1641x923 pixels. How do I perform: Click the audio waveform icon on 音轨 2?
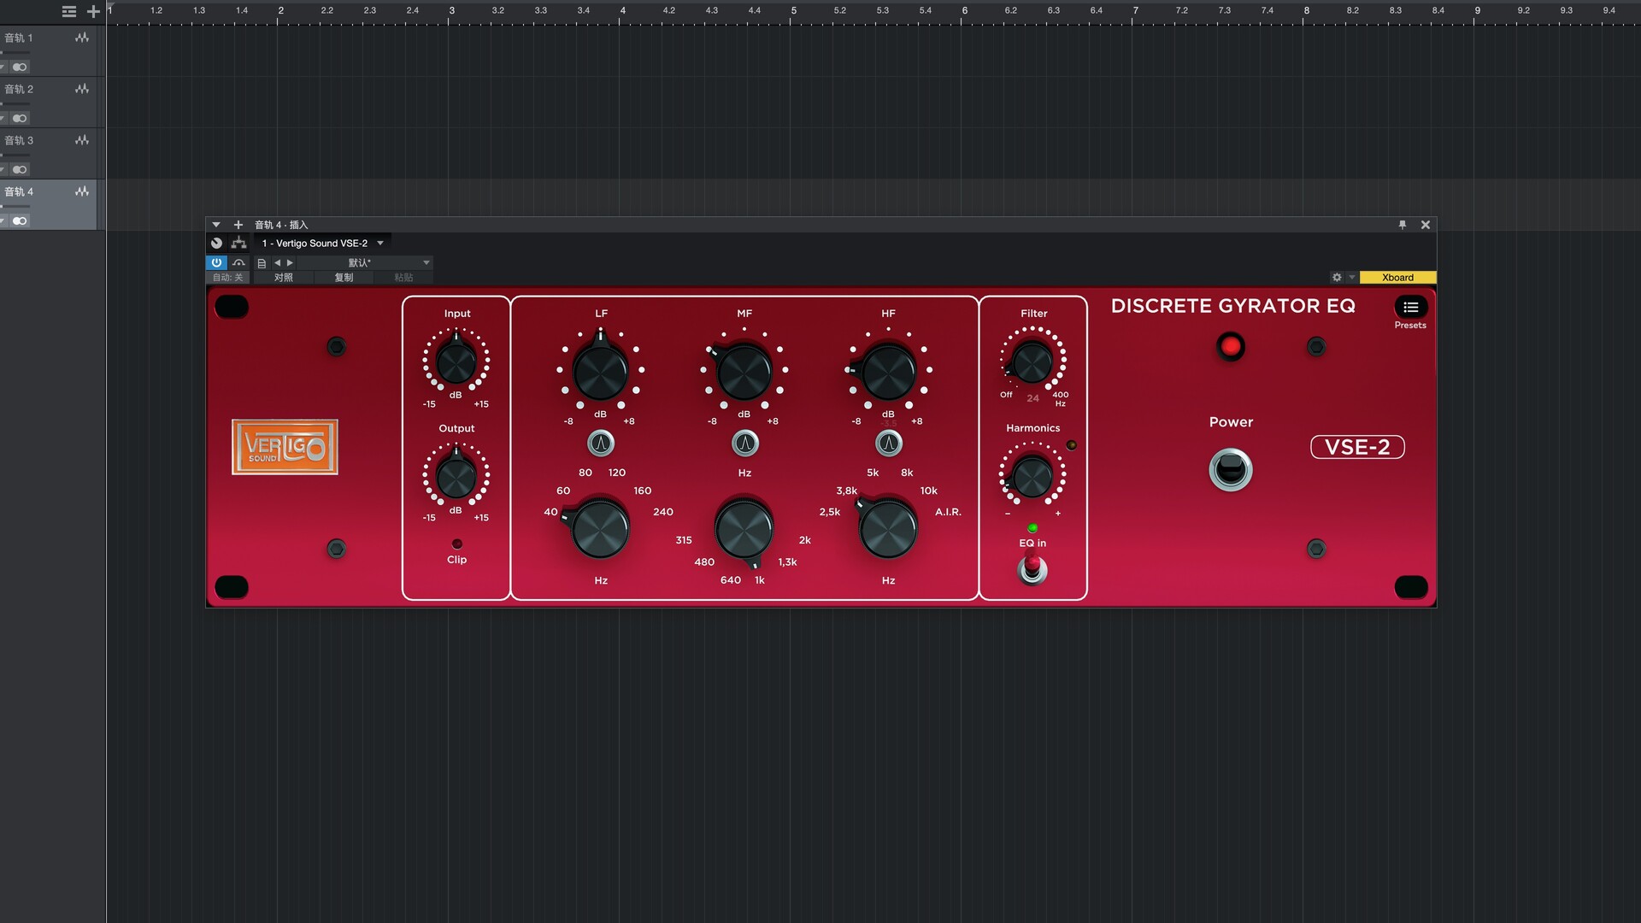pyautogui.click(x=82, y=89)
